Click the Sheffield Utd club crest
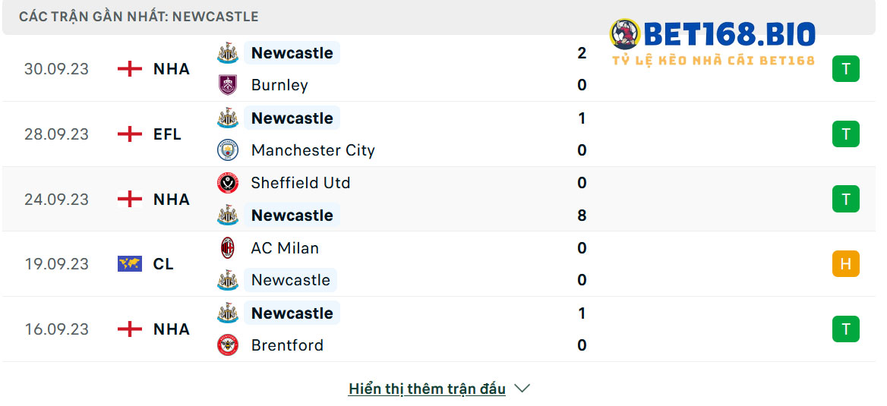The image size is (887, 406). pos(228,183)
